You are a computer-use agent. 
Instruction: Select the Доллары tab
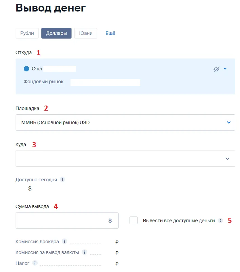(x=56, y=33)
